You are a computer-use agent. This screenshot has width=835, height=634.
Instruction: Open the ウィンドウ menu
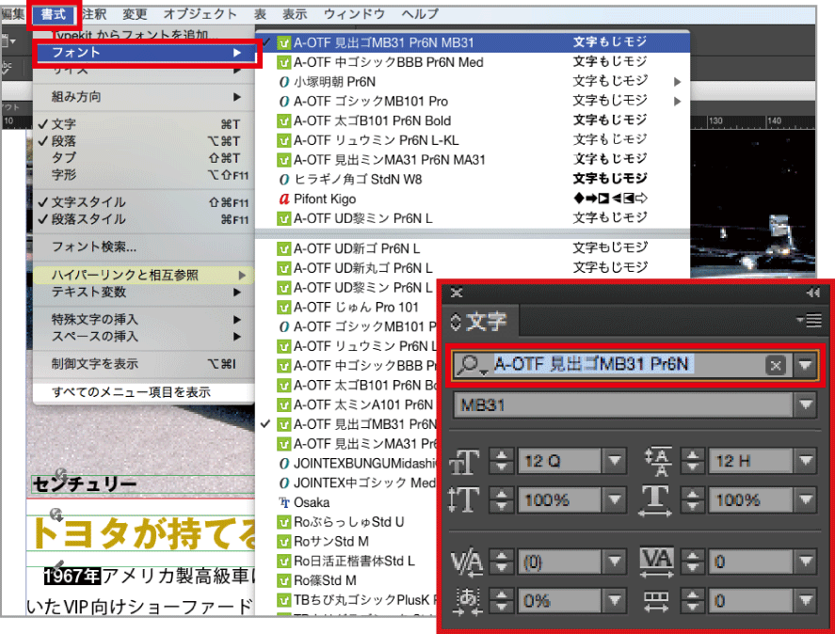[x=354, y=14]
